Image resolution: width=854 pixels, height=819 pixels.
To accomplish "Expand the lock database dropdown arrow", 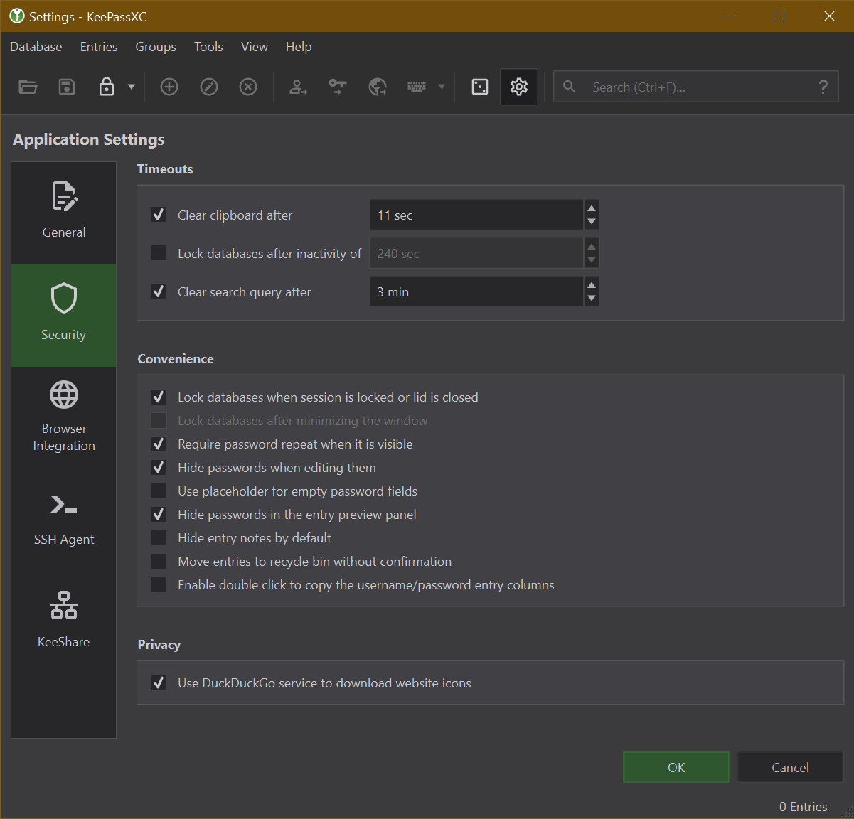I will [x=131, y=87].
